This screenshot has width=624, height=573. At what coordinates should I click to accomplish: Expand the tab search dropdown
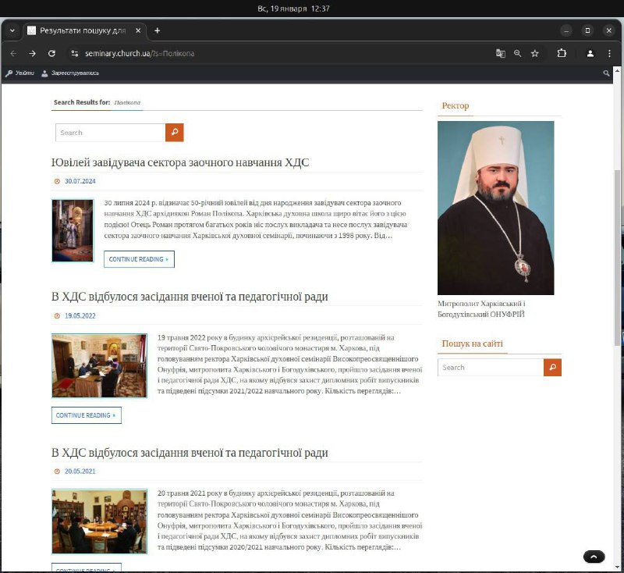(x=12, y=30)
